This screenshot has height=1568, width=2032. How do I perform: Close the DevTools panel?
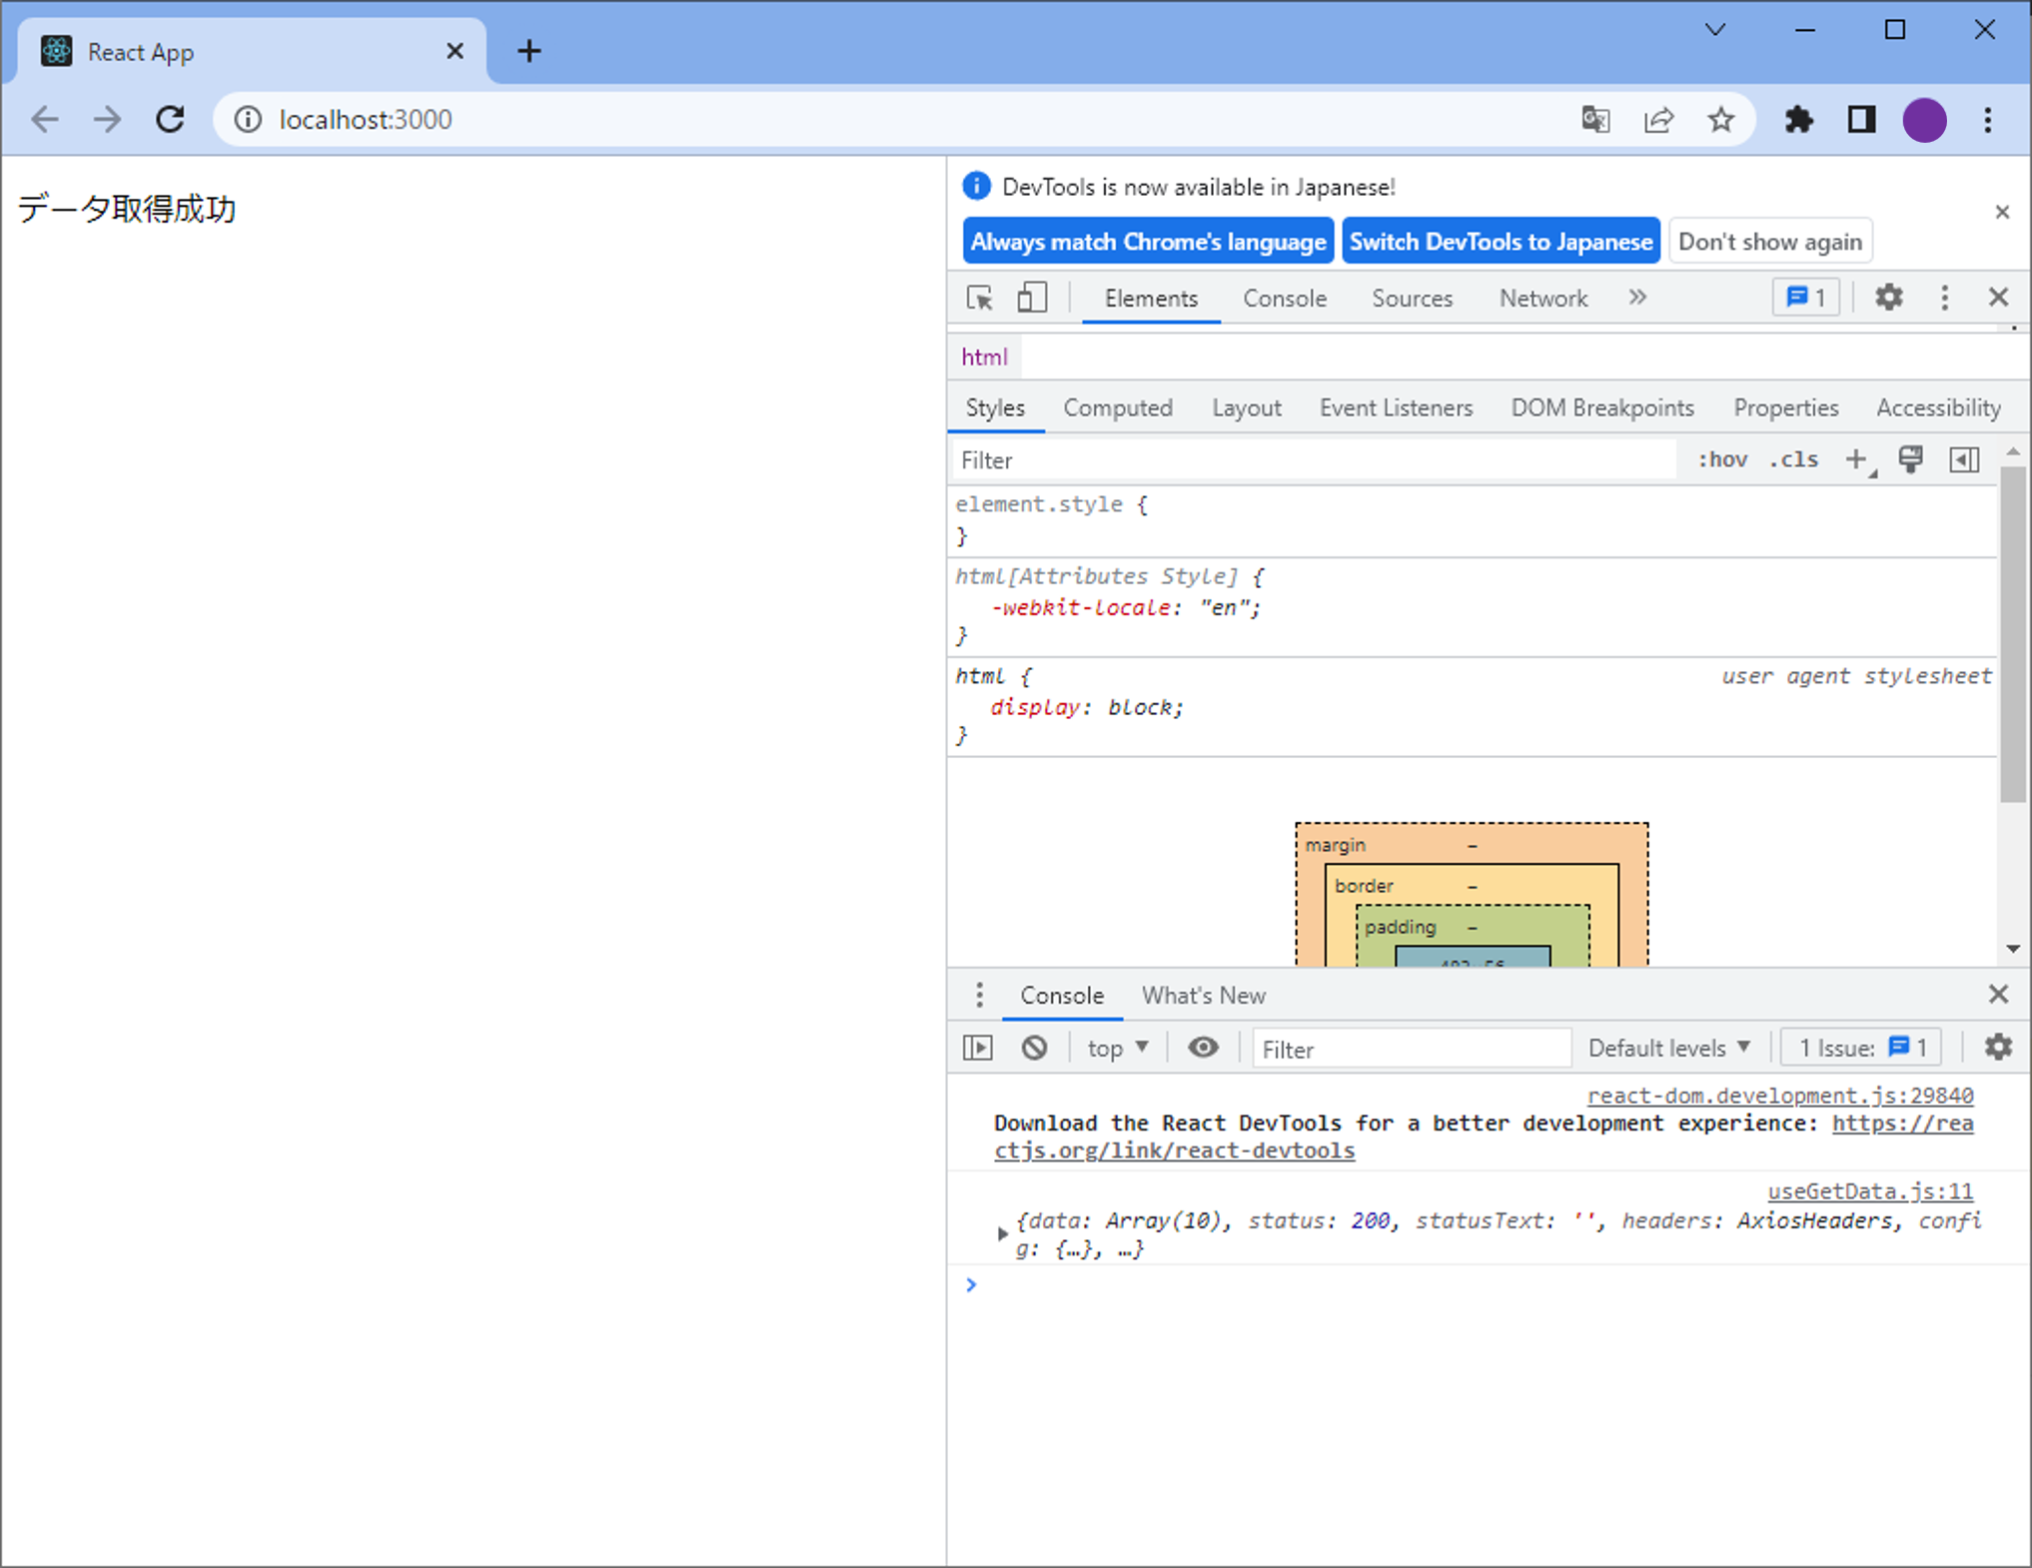(1998, 298)
